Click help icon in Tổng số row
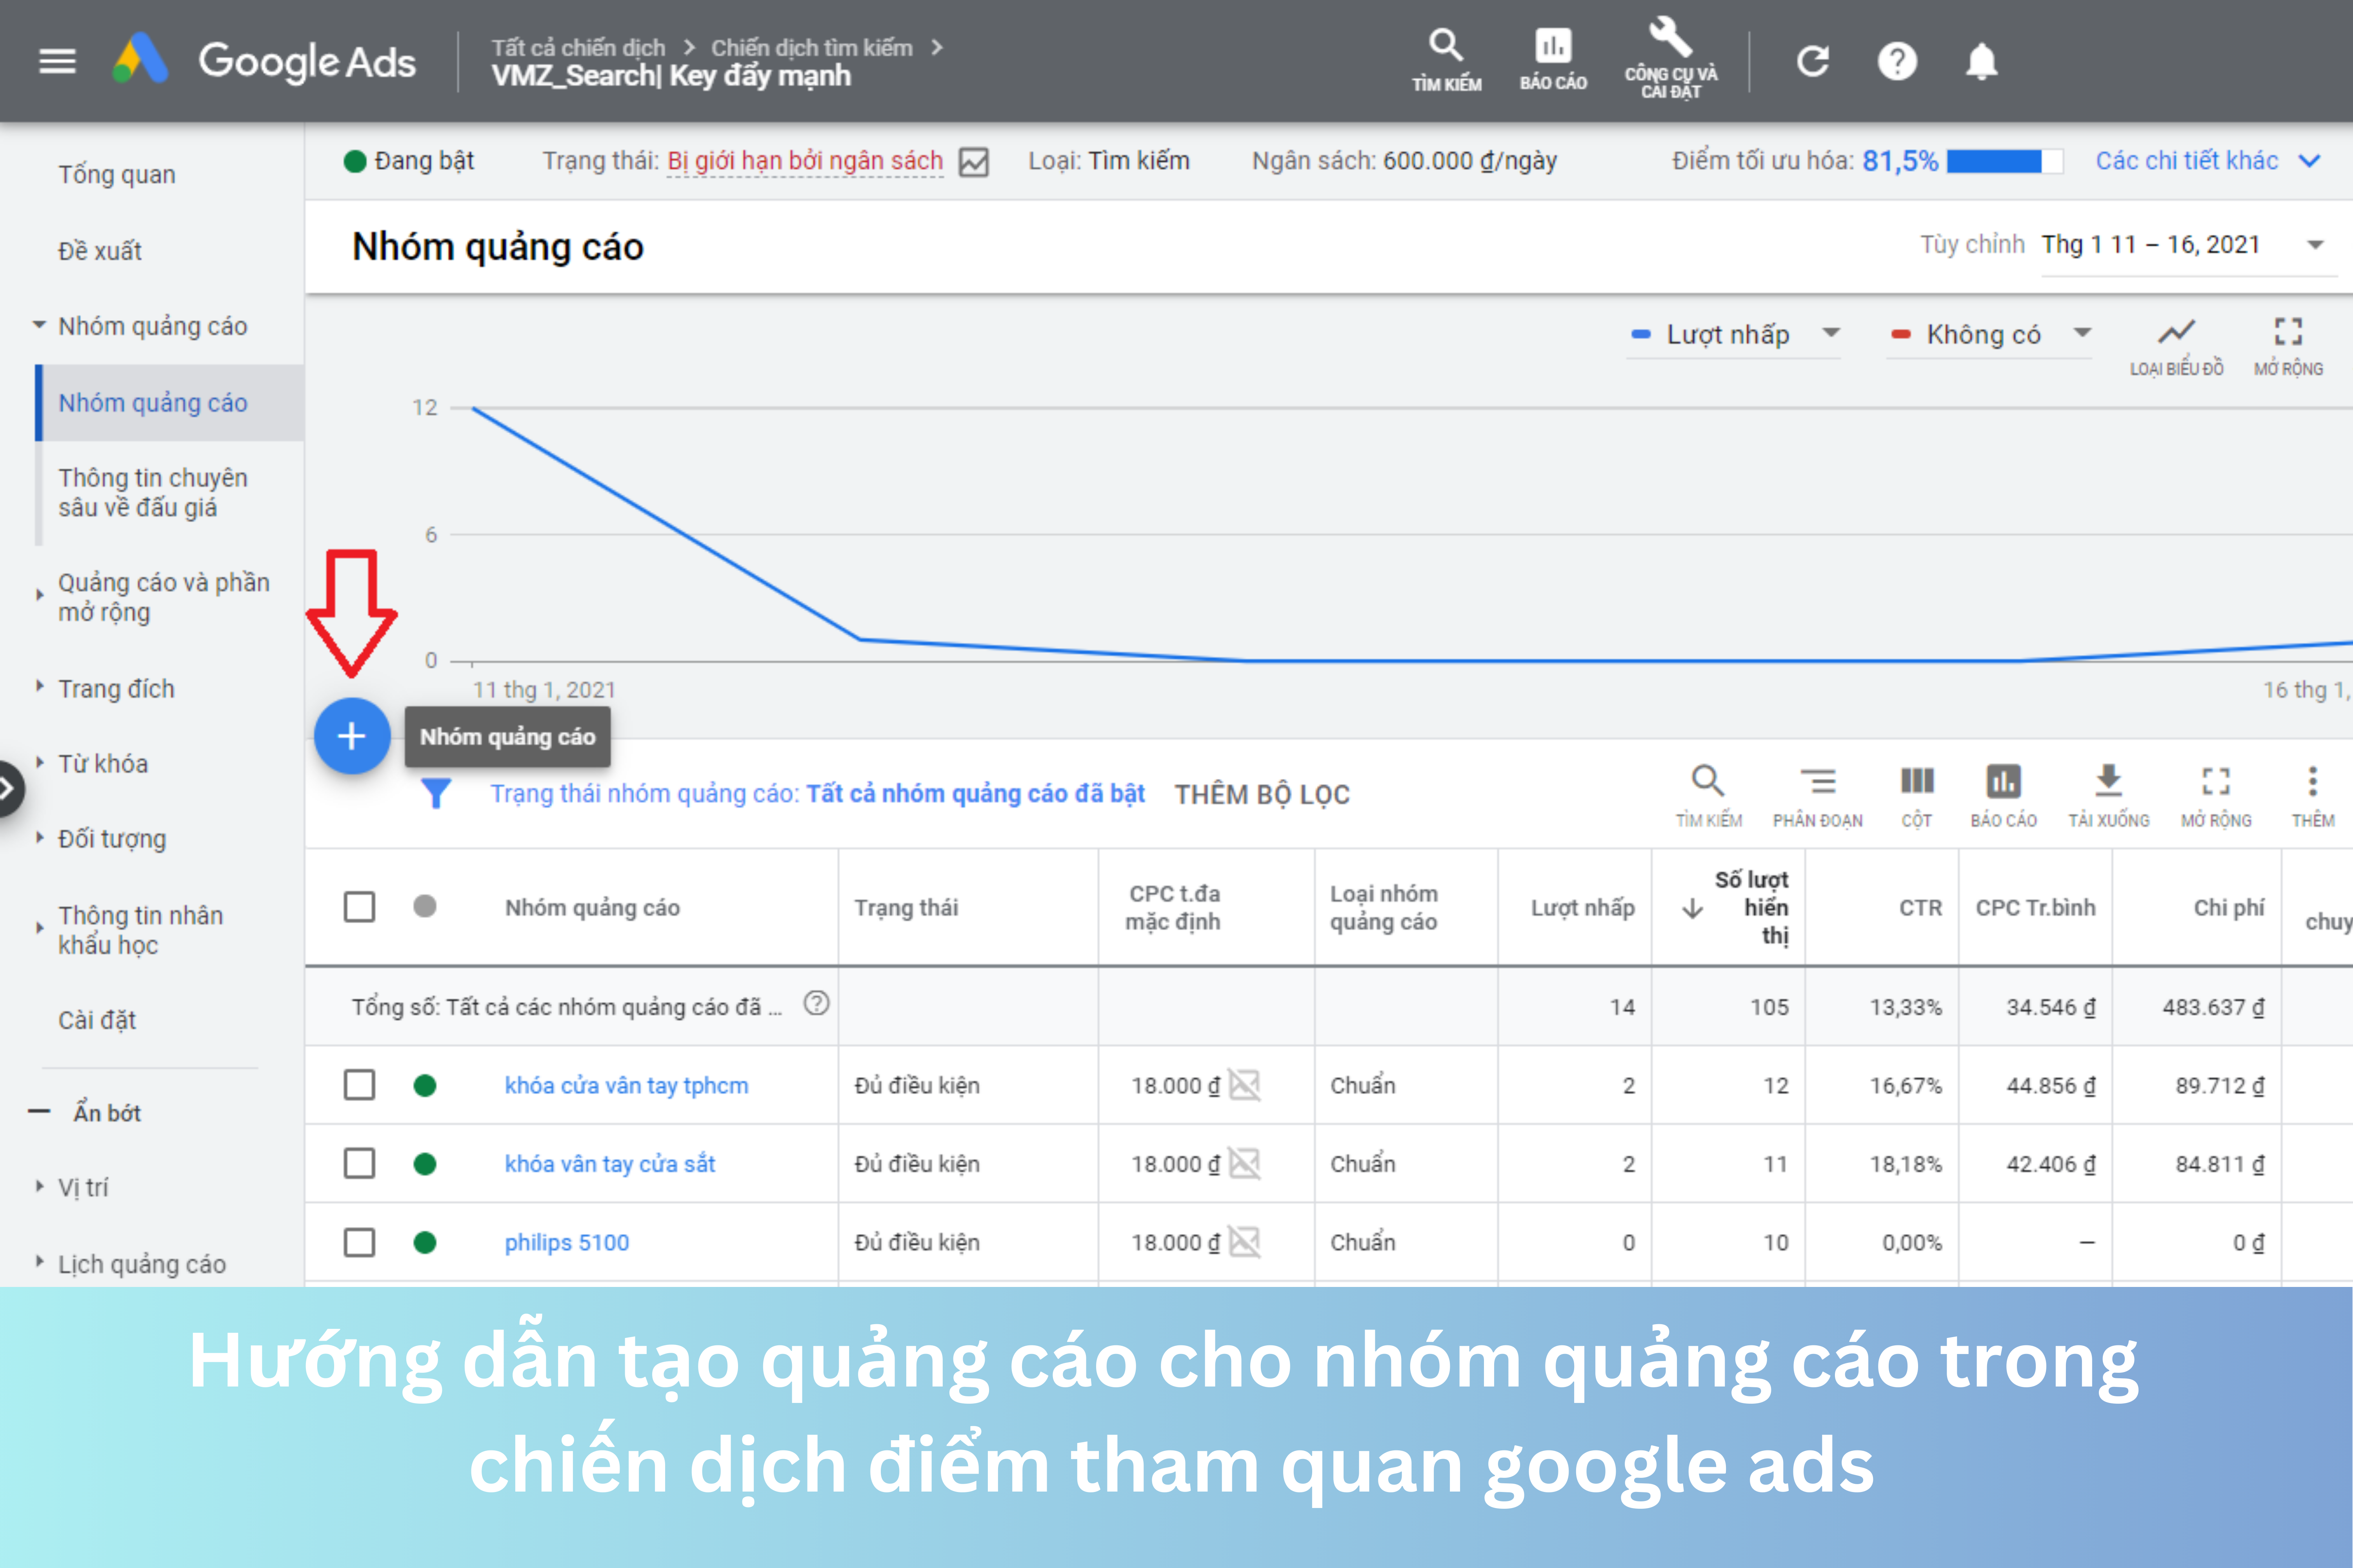This screenshot has width=2353, height=1568. (816, 1003)
